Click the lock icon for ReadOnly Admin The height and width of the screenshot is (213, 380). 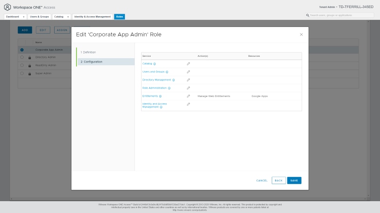pyautogui.click(x=29, y=65)
